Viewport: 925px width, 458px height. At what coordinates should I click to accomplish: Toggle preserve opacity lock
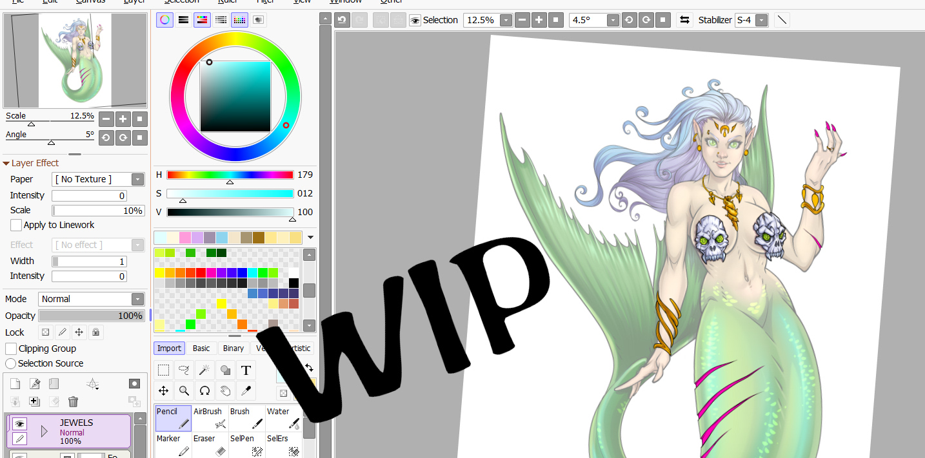tap(45, 332)
